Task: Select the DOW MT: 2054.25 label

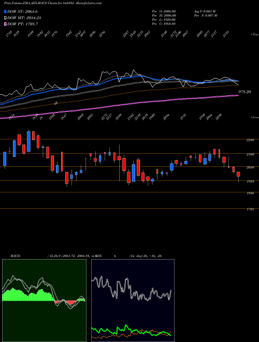Action: (24, 18)
